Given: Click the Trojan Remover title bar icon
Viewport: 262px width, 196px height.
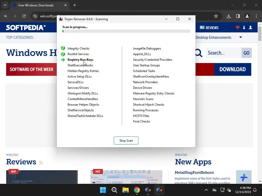Looking at the screenshot, I should tap(61, 19).
